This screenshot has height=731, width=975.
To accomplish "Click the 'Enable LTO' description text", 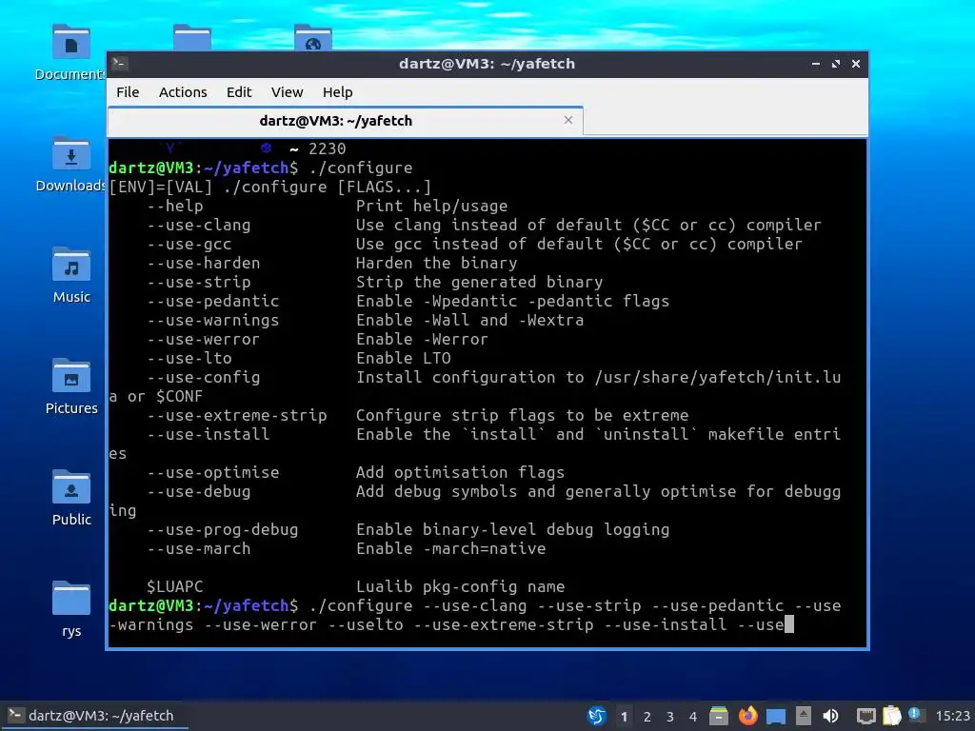I will click(x=404, y=358).
